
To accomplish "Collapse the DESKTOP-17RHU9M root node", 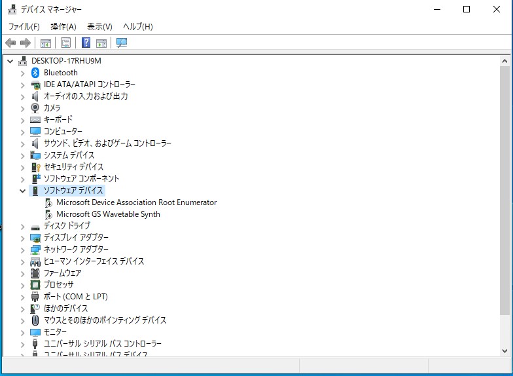I will (x=10, y=61).
